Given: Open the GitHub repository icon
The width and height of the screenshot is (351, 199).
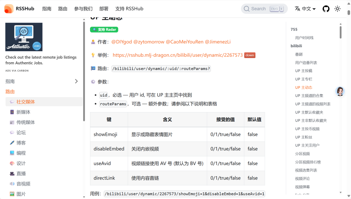Looking at the screenshot, I should pyautogui.click(x=326, y=9).
